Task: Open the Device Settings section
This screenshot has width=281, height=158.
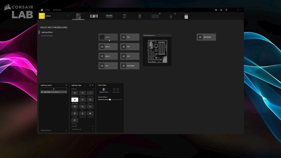Action: [47, 36]
